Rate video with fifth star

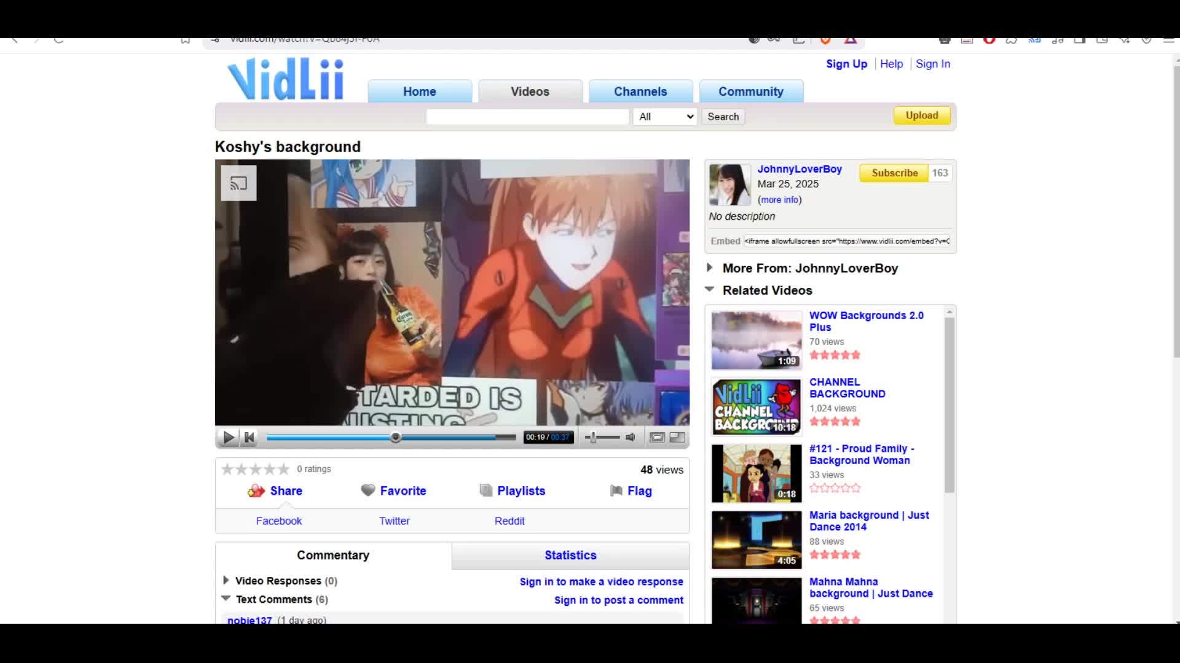283,469
